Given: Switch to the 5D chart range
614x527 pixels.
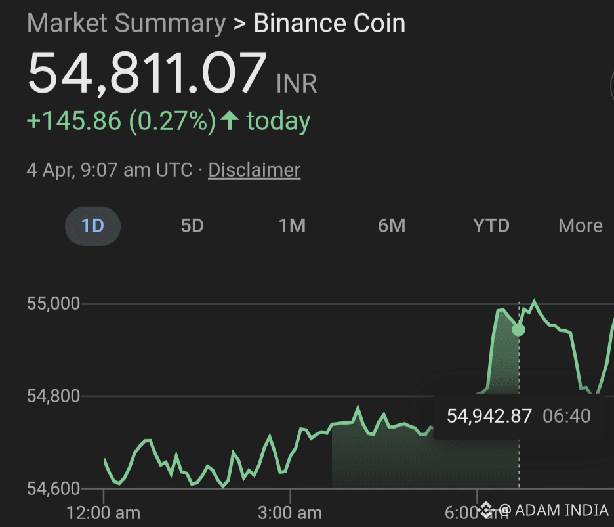Looking at the screenshot, I should [x=192, y=226].
